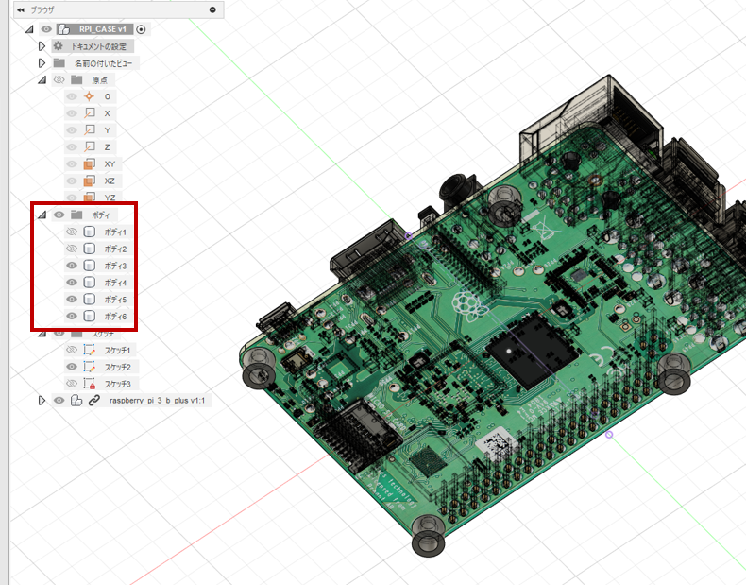Click the XY plane icon
The height and width of the screenshot is (585, 746).
point(89,163)
